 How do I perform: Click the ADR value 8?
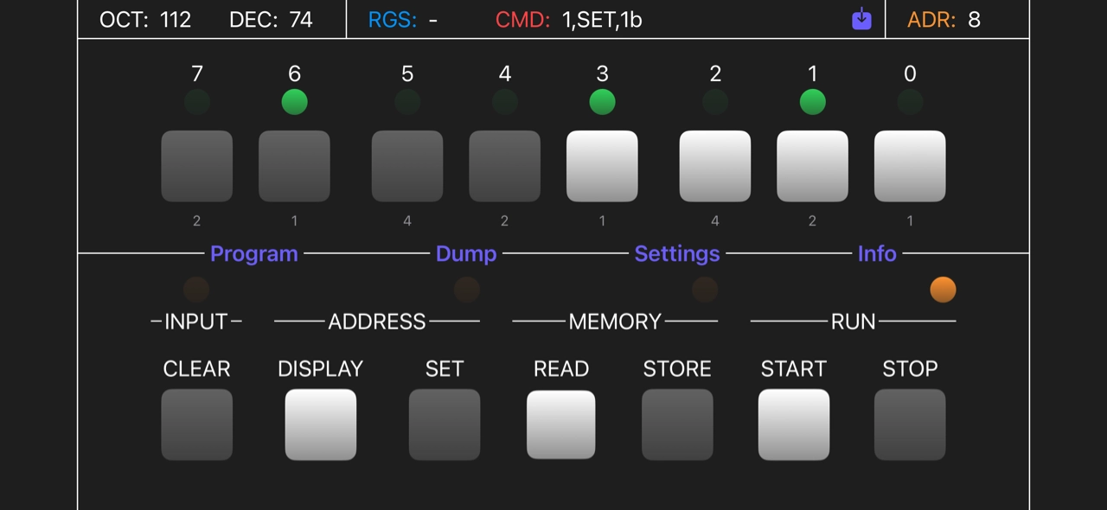tap(974, 20)
